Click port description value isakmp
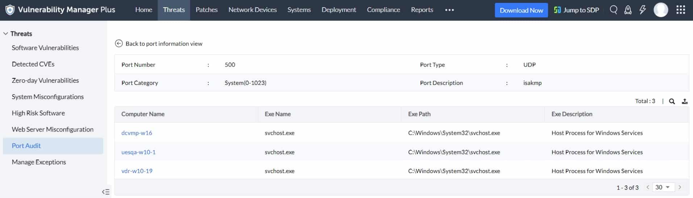This screenshot has width=693, height=198. (x=532, y=83)
